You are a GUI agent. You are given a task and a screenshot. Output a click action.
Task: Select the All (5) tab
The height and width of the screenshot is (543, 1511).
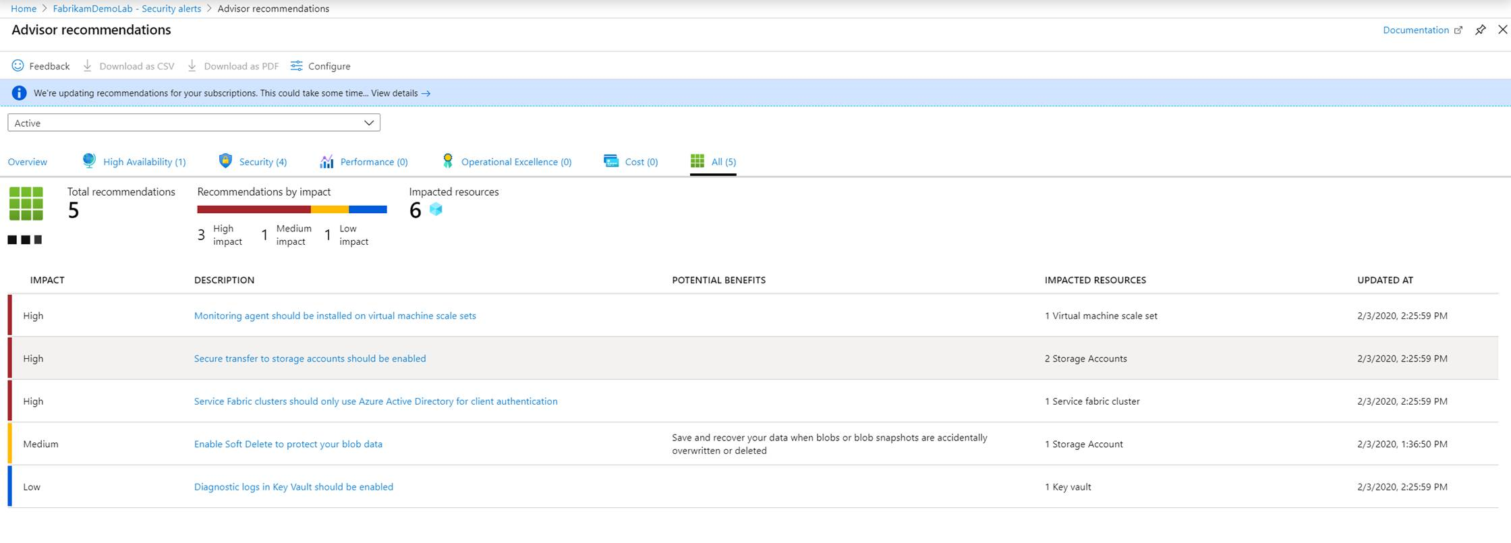point(724,162)
